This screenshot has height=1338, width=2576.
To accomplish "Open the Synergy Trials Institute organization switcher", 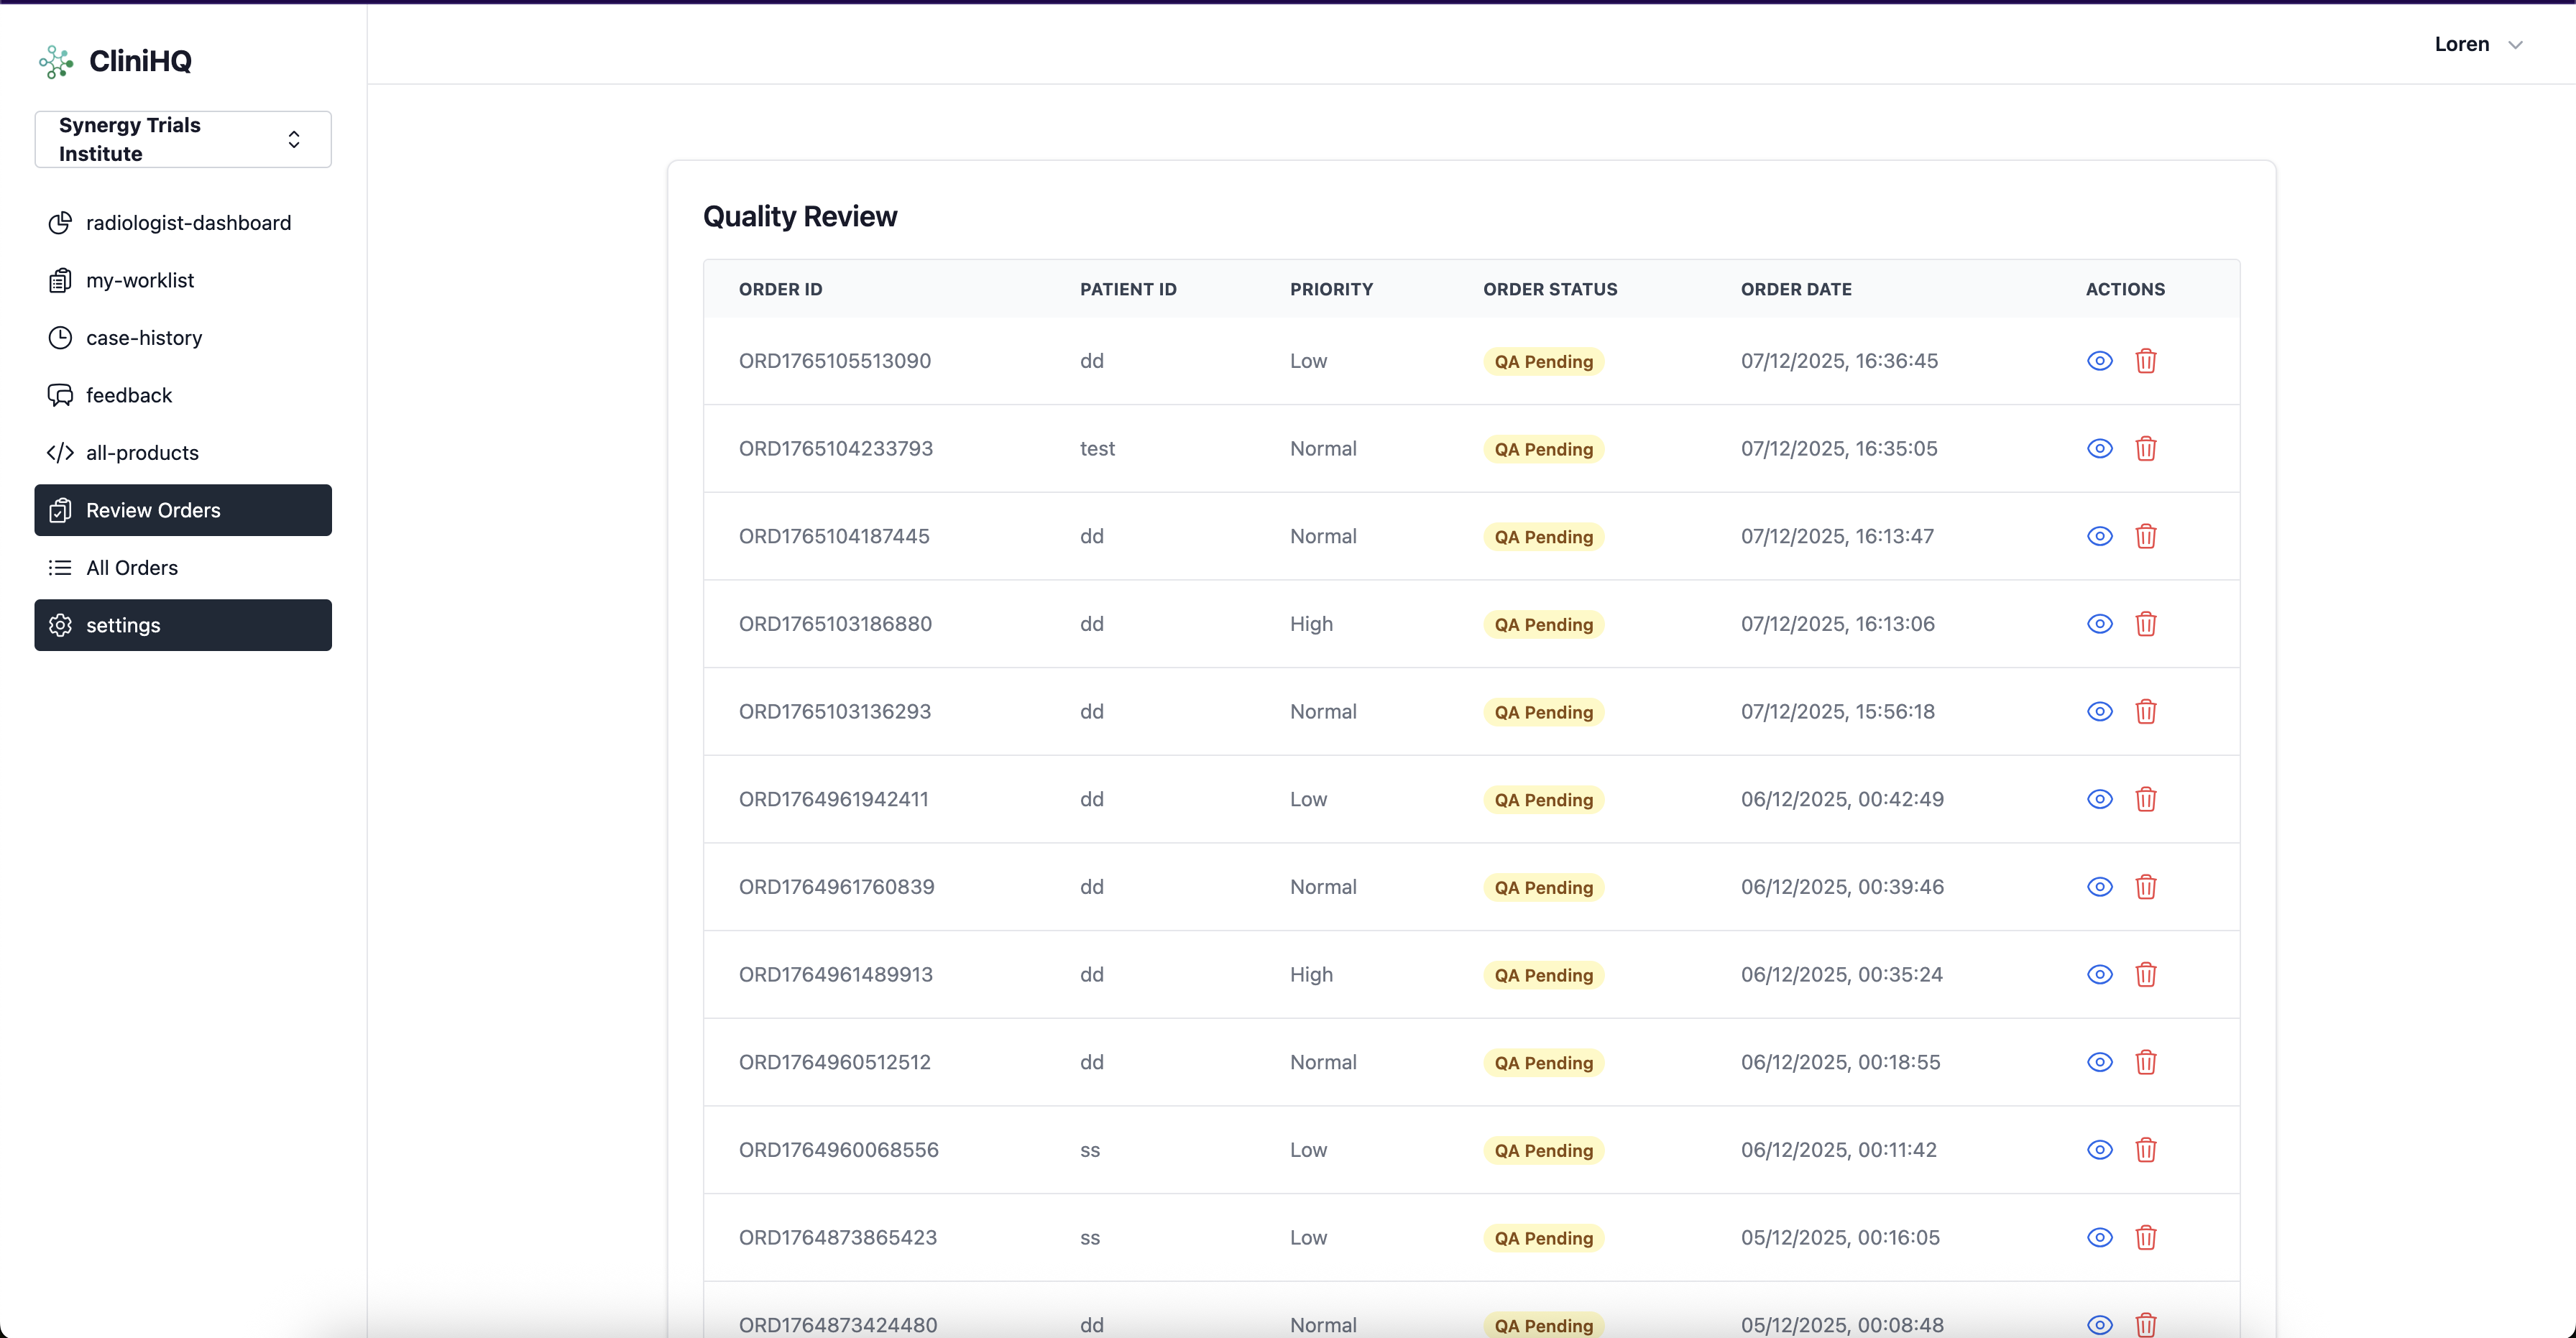I will click(182, 139).
